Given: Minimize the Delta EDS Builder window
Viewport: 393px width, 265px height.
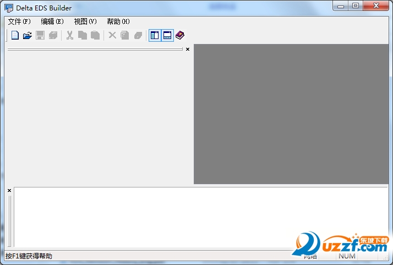Looking at the screenshot, I should coord(341,6).
